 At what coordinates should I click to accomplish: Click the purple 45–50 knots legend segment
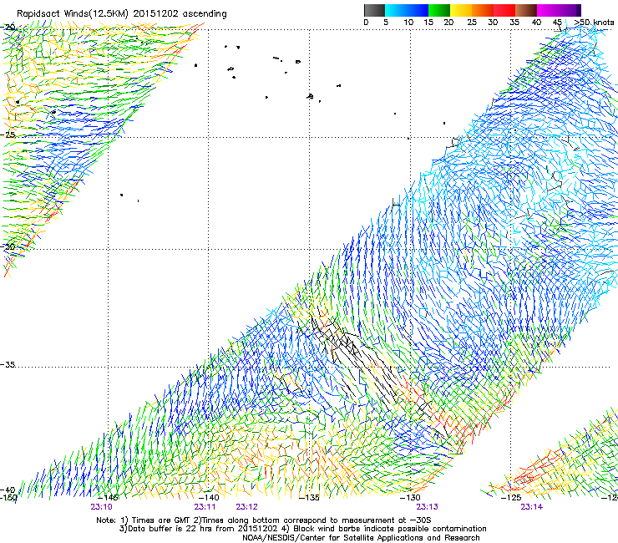[x=570, y=10]
